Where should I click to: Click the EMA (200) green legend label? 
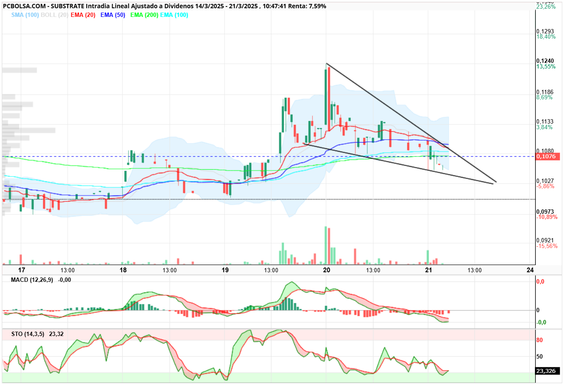pyautogui.click(x=144, y=15)
